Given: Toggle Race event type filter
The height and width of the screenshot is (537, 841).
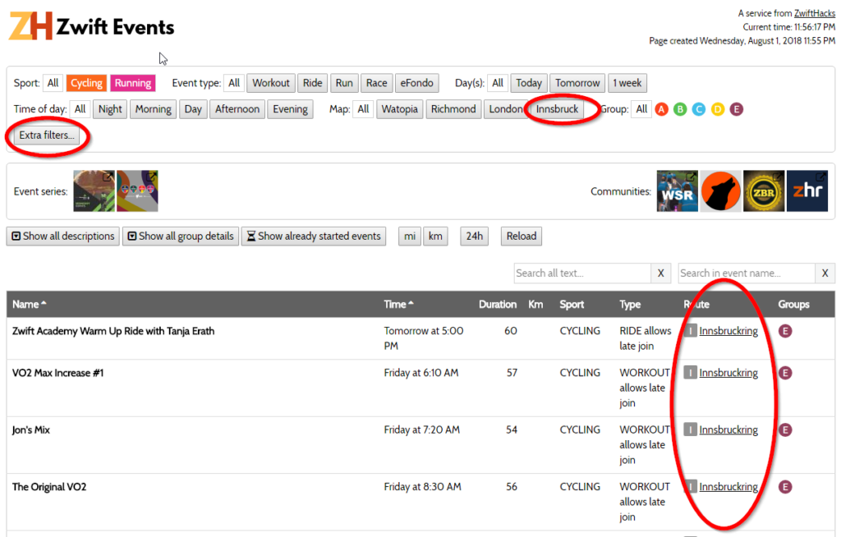Looking at the screenshot, I should click(376, 83).
